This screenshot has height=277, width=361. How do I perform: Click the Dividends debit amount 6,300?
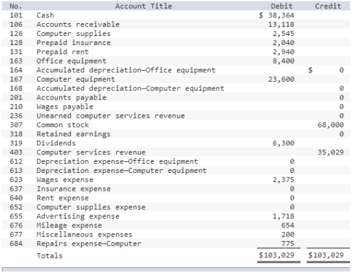284,143
